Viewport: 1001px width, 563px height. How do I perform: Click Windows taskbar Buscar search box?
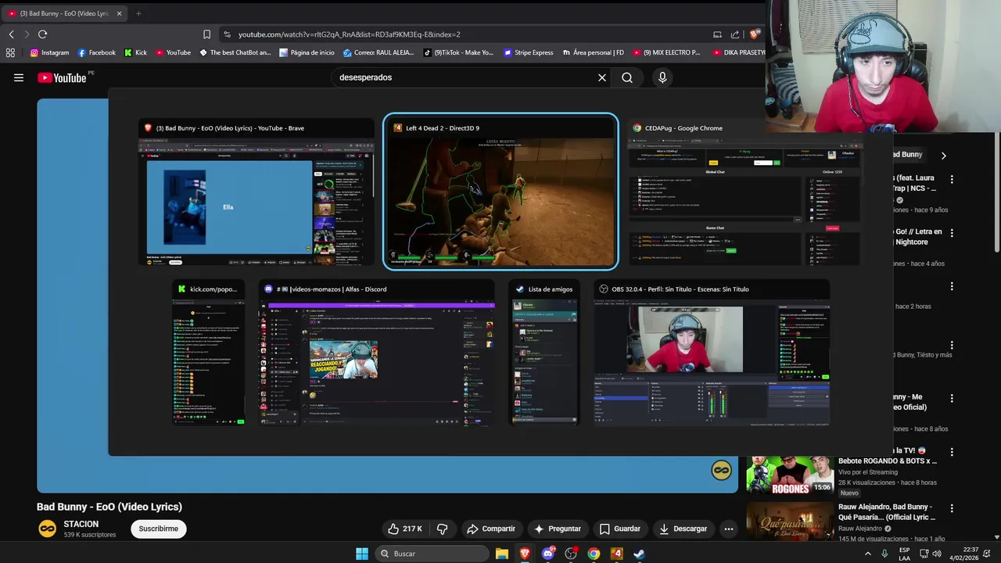431,554
